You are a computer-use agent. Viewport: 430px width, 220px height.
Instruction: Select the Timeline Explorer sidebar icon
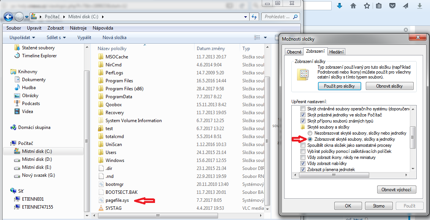(17, 56)
